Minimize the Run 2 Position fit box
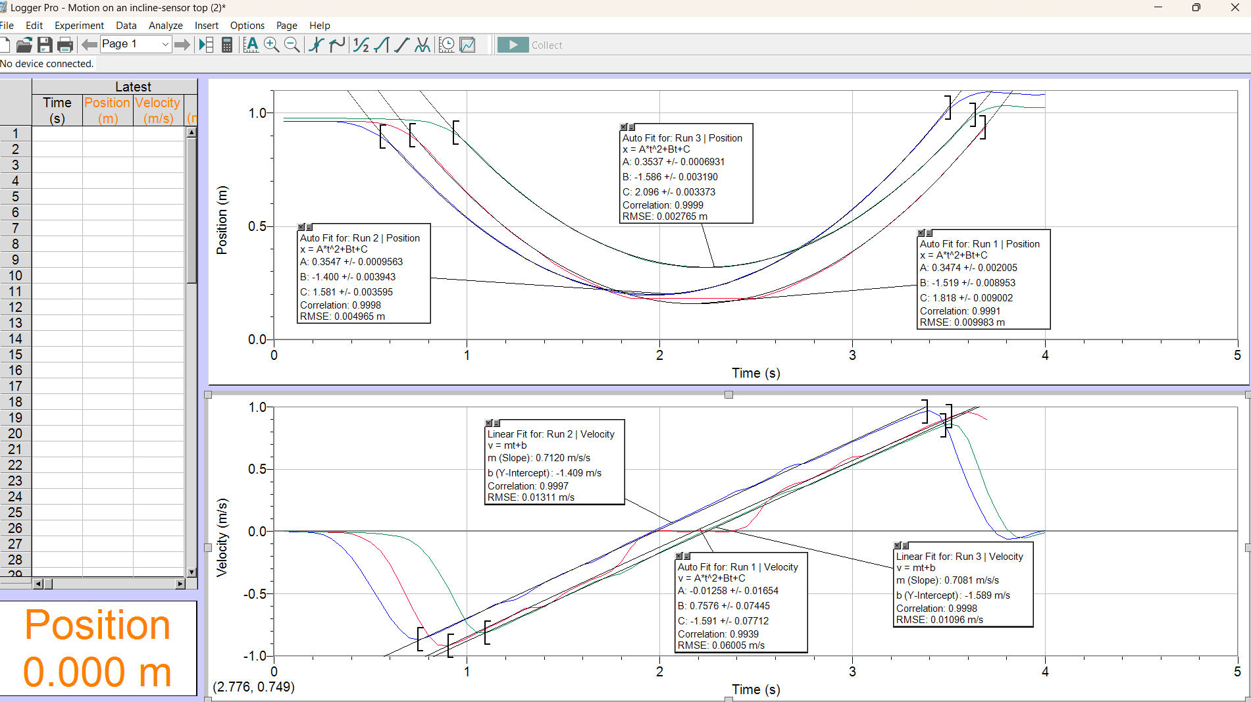The height and width of the screenshot is (702, 1251). coord(309,227)
